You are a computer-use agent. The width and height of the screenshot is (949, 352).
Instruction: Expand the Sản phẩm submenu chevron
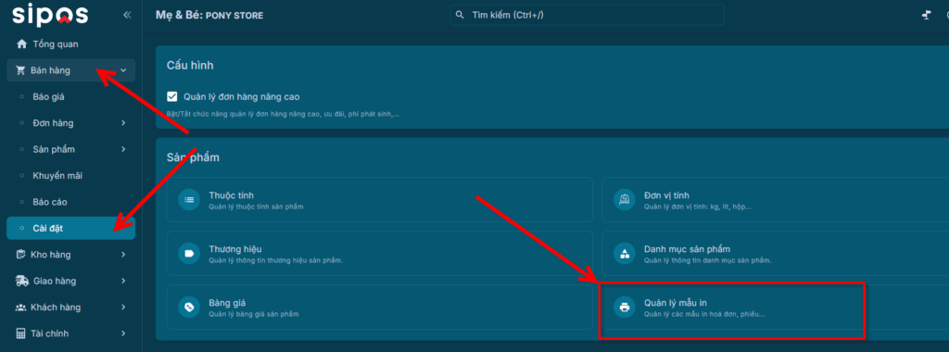point(123,149)
